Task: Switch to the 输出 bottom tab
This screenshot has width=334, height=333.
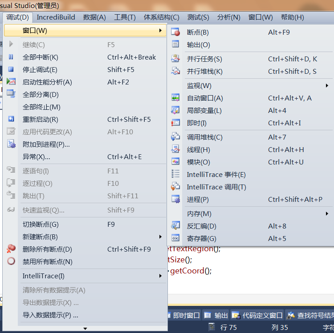Action: coord(216,315)
